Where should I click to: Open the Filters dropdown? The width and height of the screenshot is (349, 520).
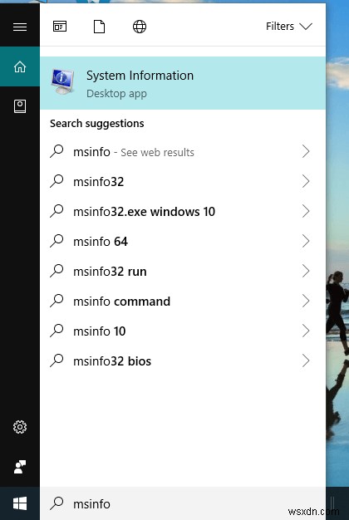pos(288,27)
